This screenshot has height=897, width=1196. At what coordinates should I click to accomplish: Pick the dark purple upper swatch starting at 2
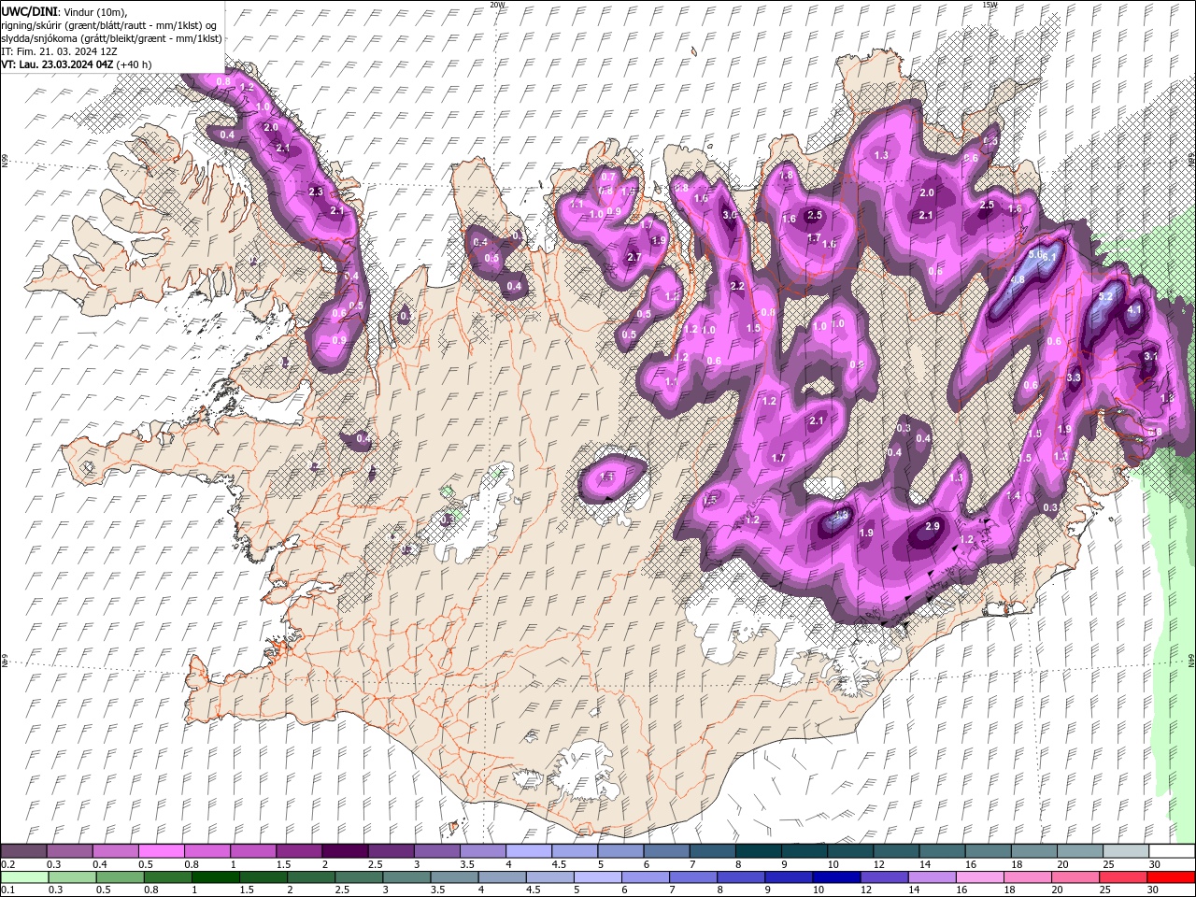[344, 851]
